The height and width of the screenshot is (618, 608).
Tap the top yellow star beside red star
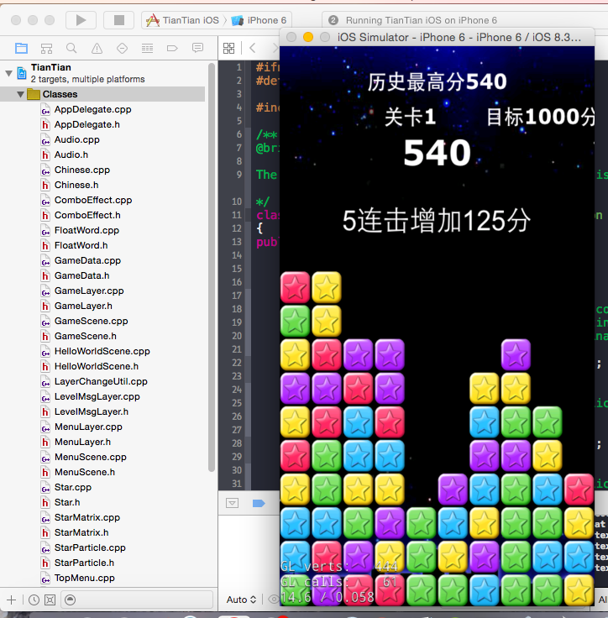pos(327,287)
